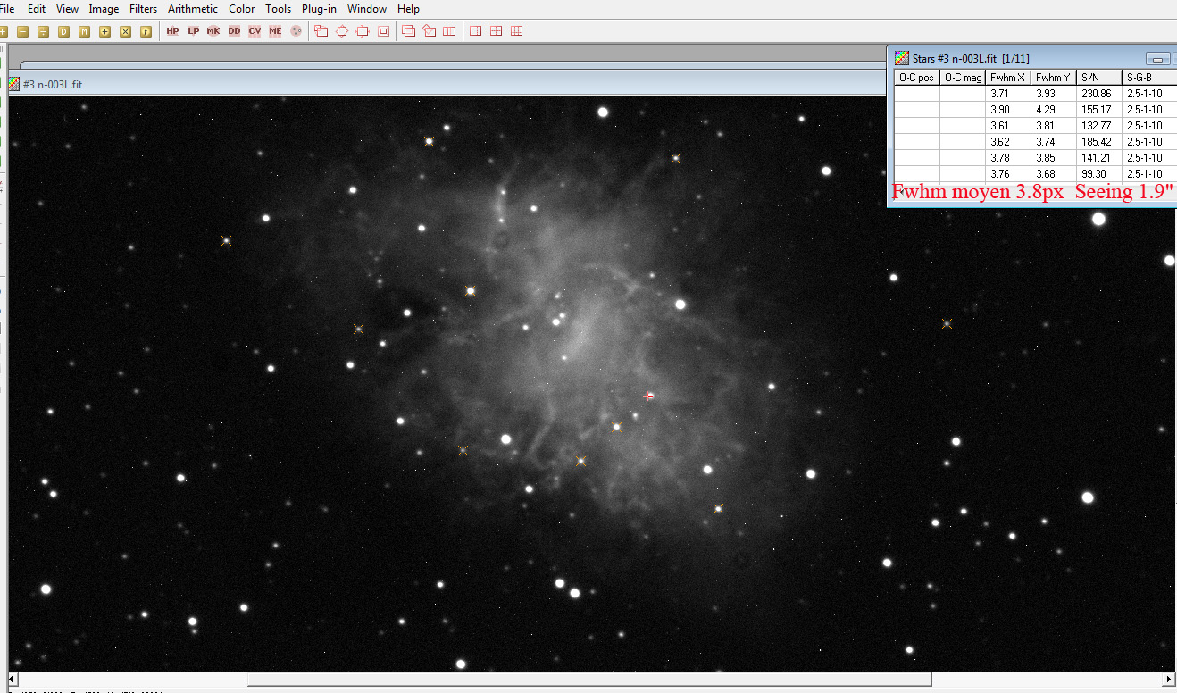Click the gold D toolbar icon
Screen dimensions: 1177x693
coord(63,31)
